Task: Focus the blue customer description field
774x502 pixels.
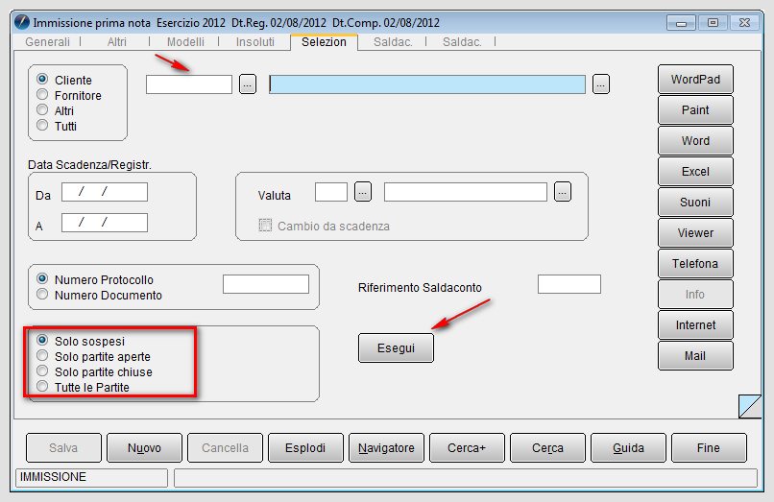Action: [x=427, y=84]
